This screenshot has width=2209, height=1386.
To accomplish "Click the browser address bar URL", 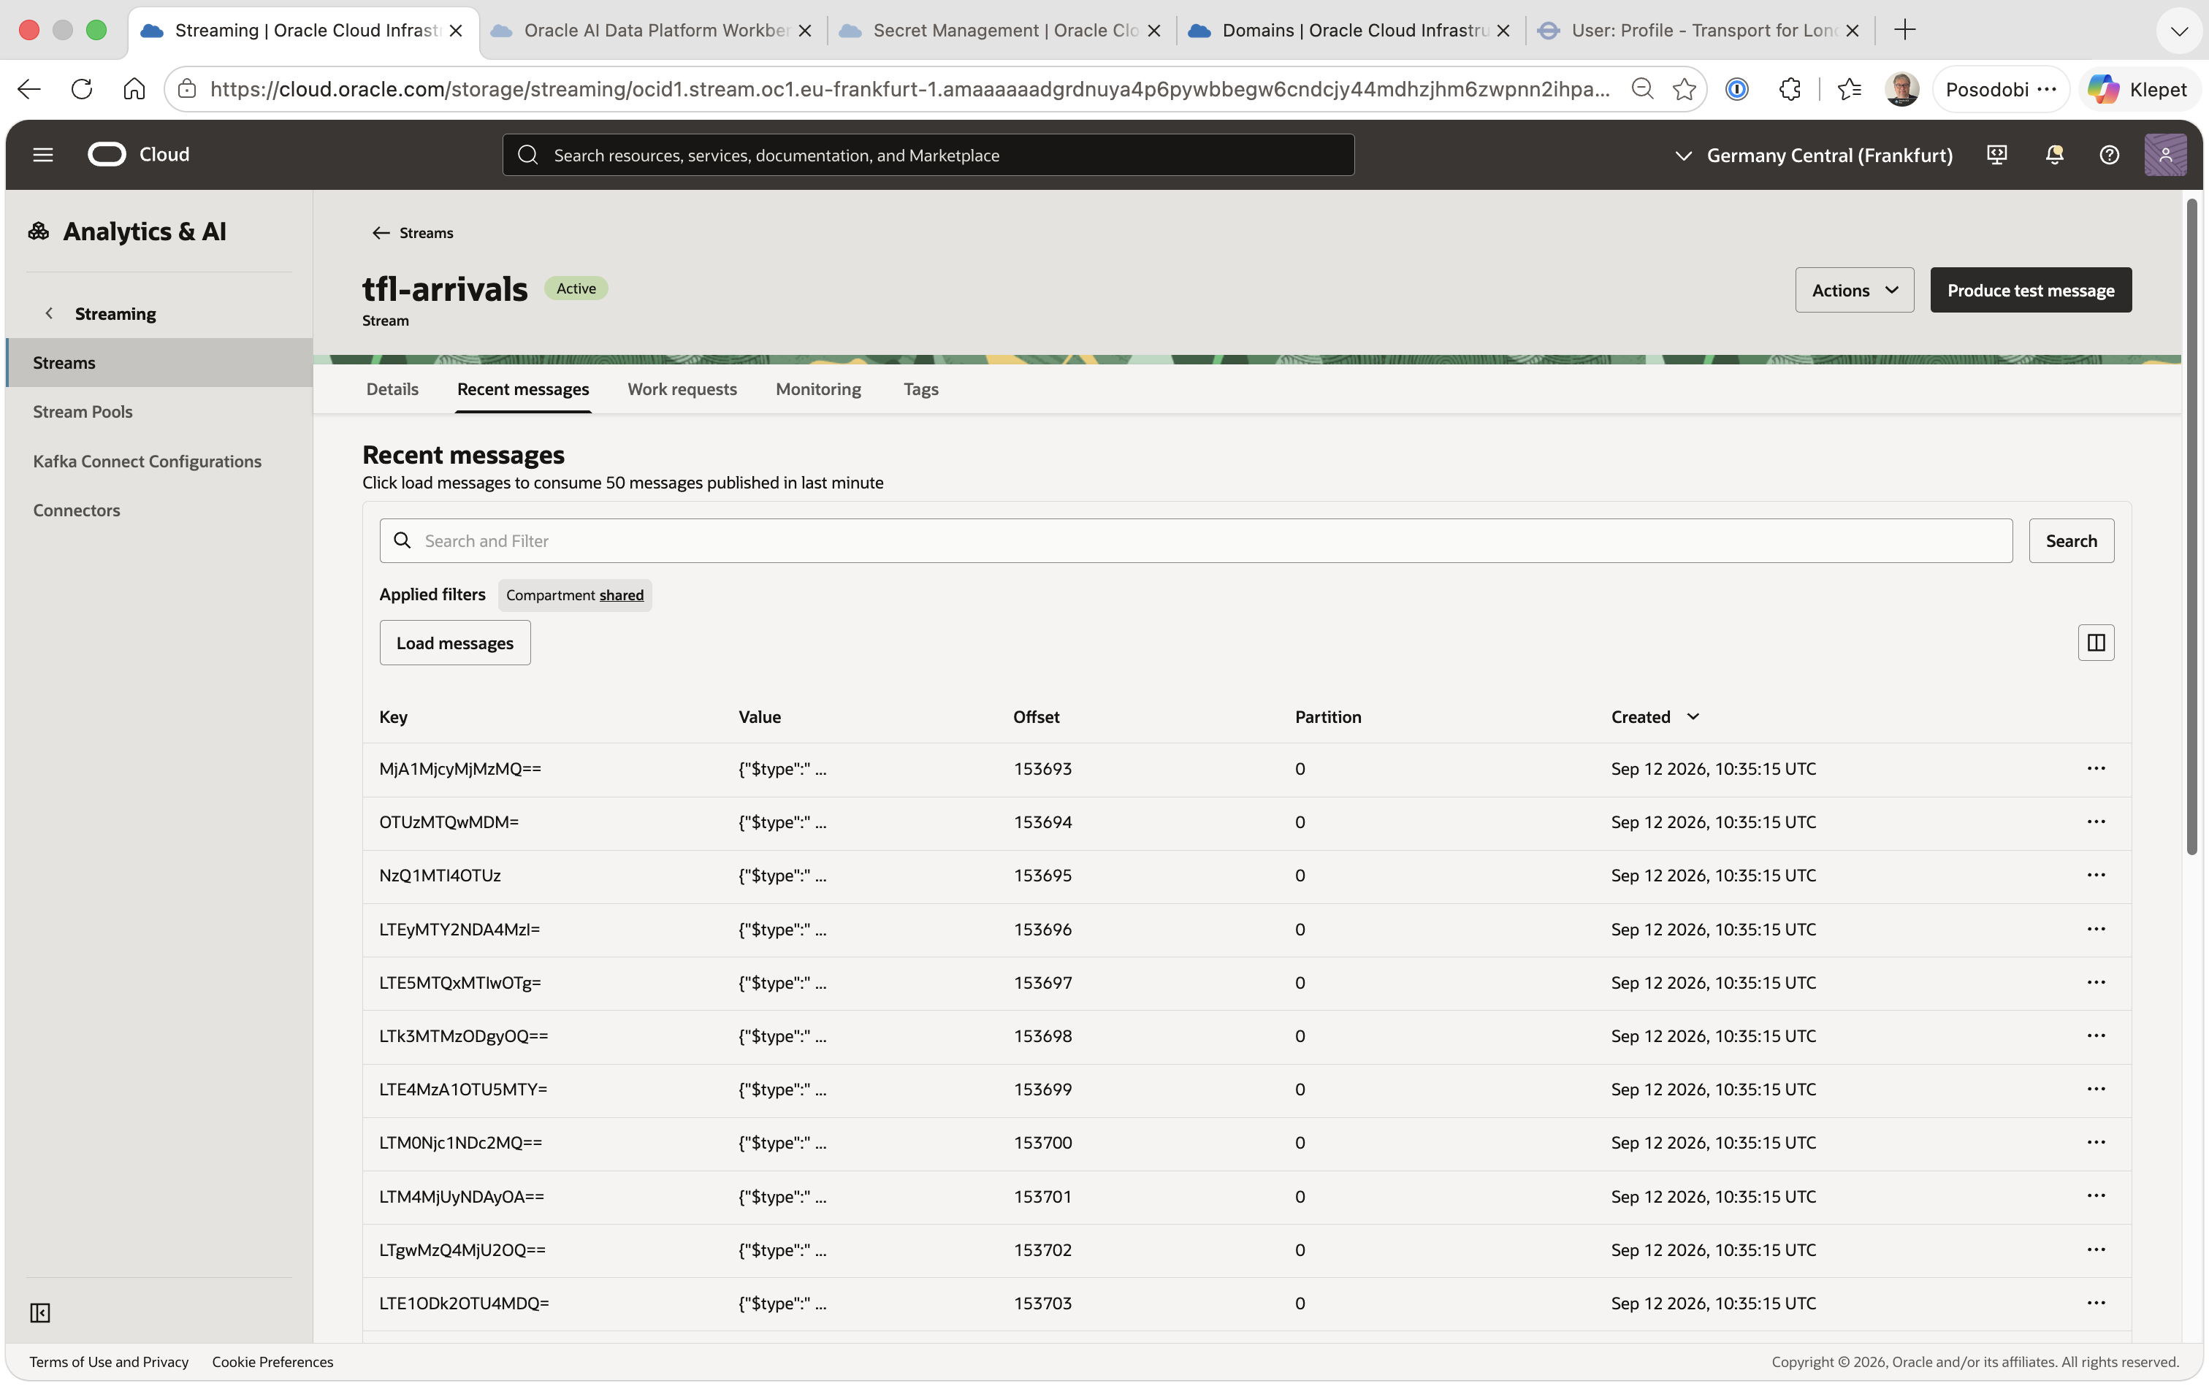I will pyautogui.click(x=909, y=89).
